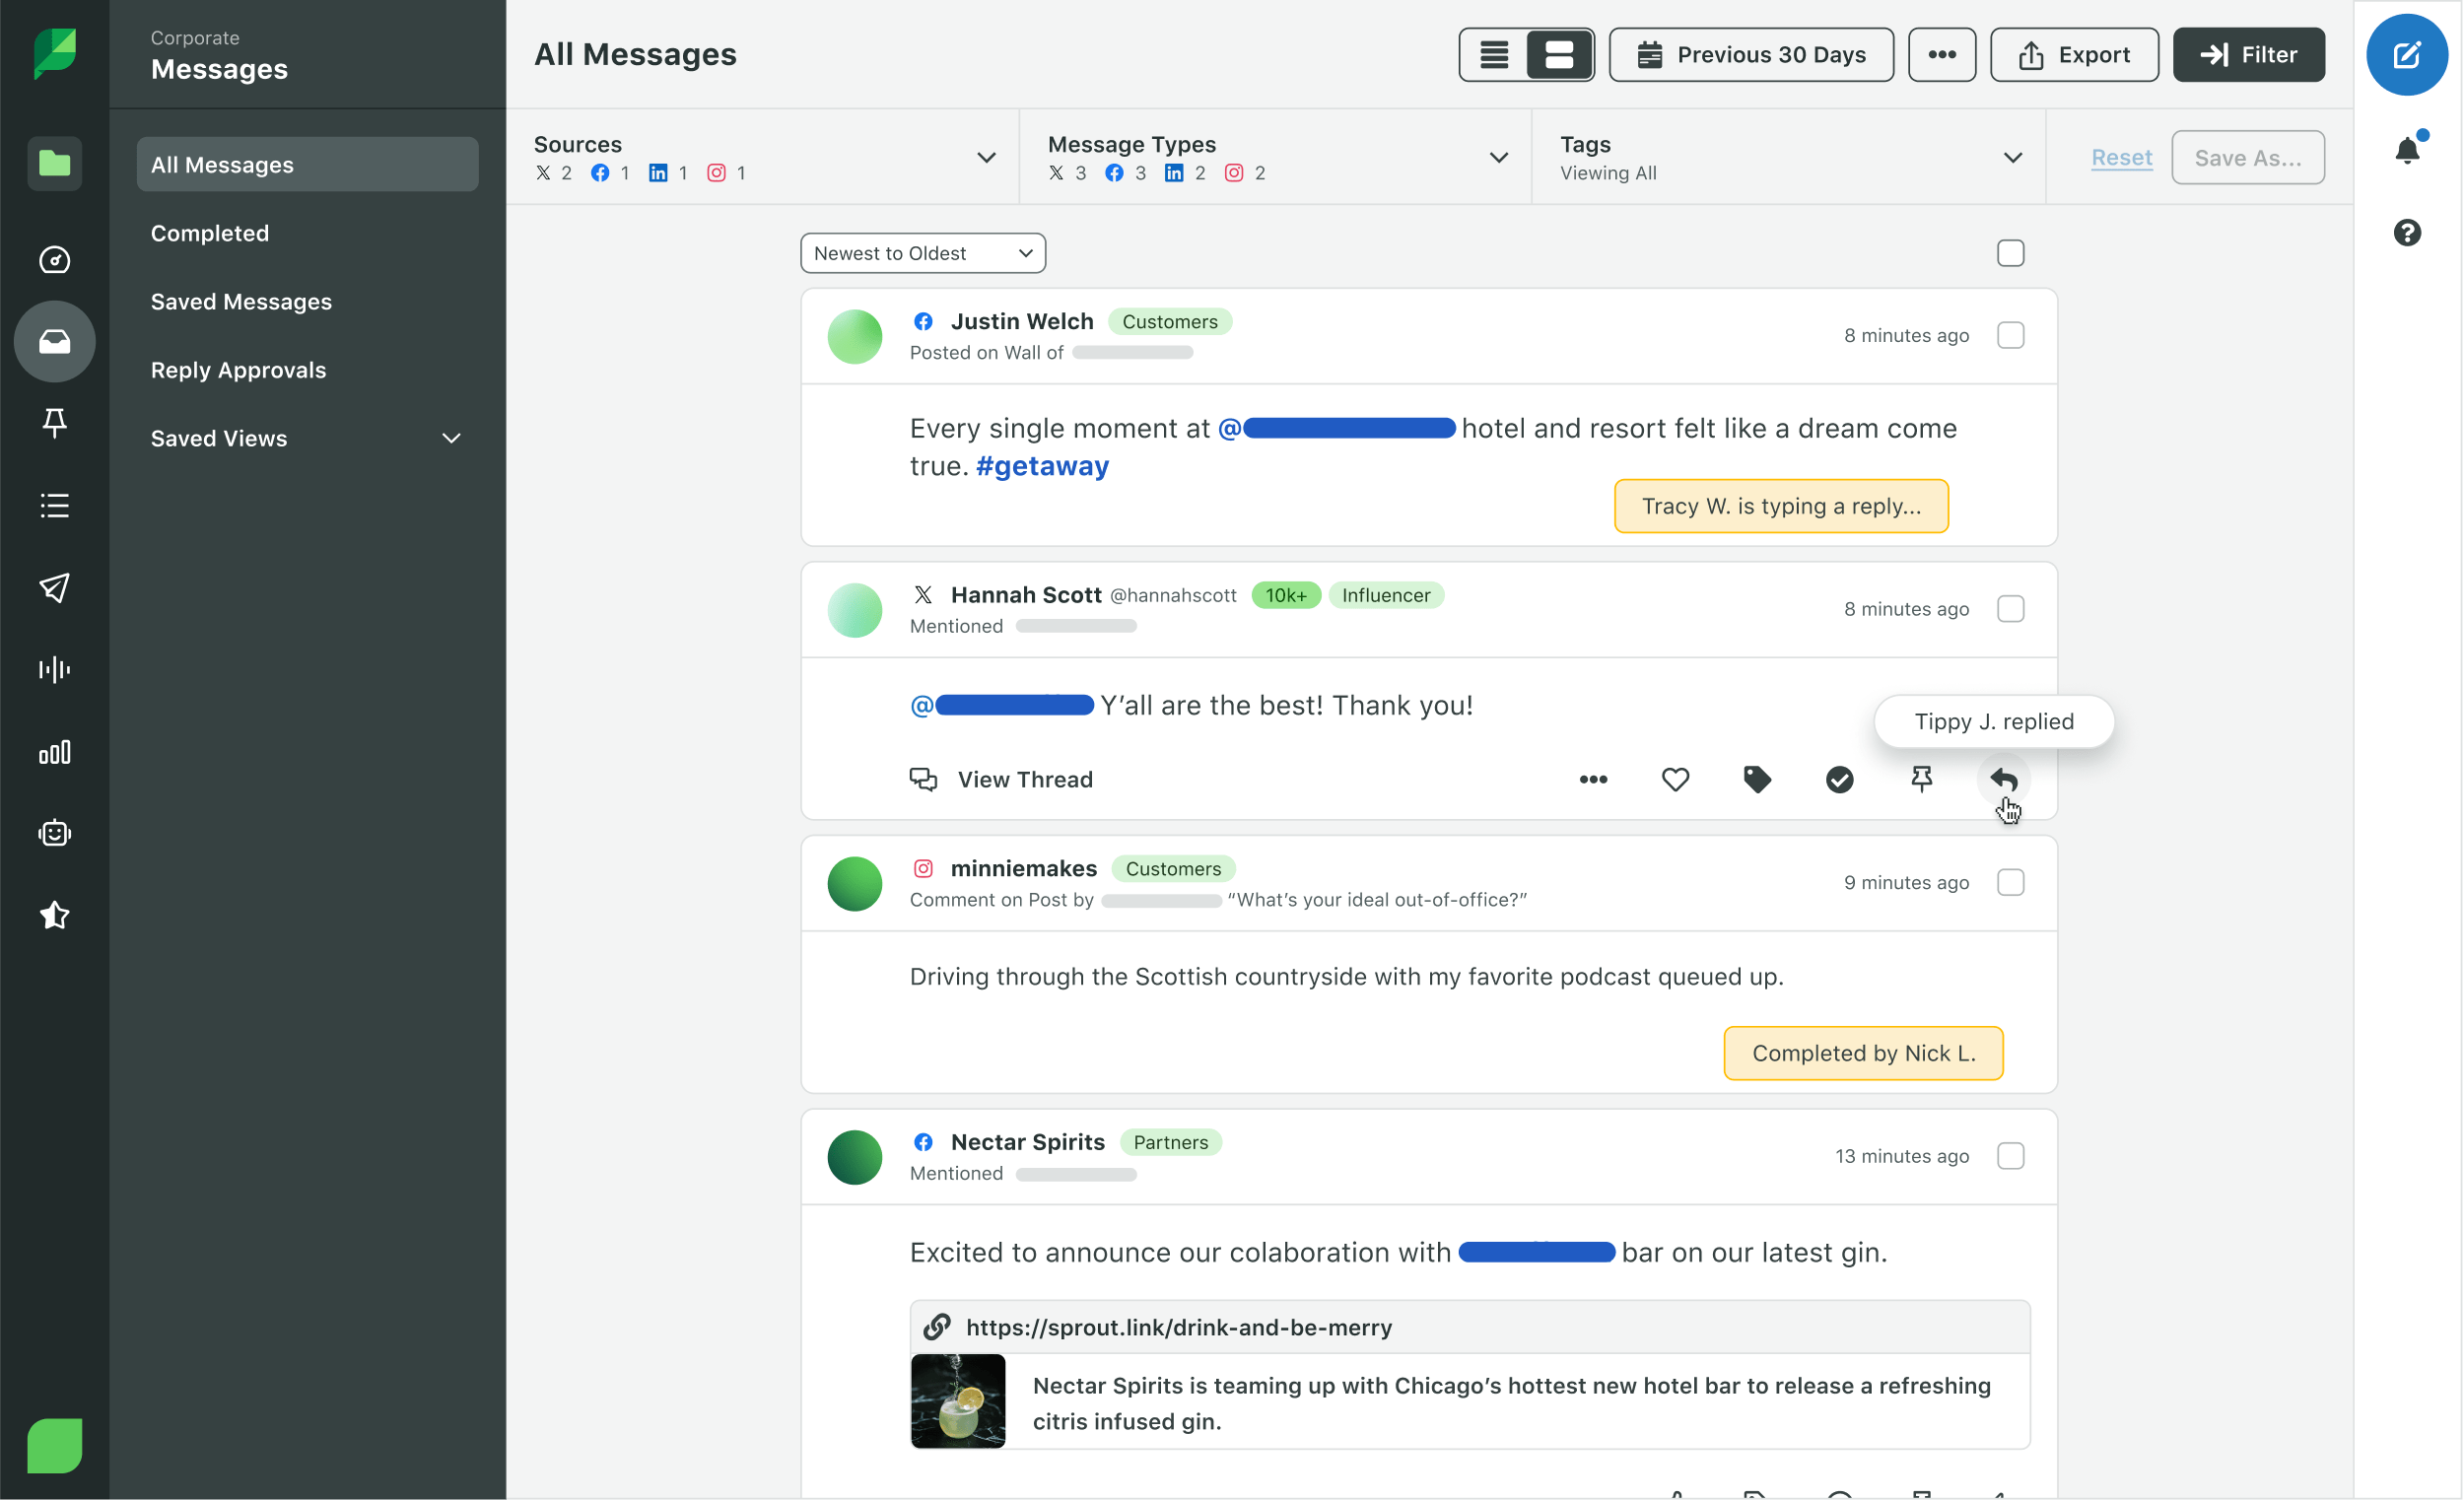
Task: Click the reply arrow icon on Hannah Scott post
Action: 2005,779
